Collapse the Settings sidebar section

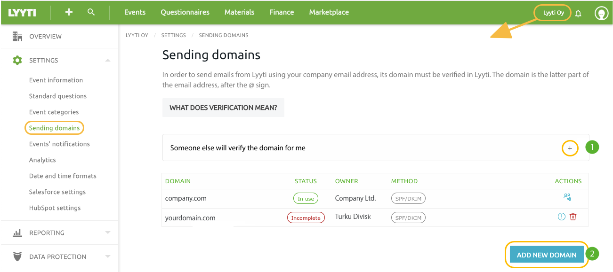108,60
